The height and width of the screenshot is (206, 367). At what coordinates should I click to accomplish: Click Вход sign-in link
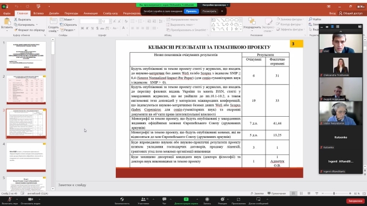tap(333, 13)
